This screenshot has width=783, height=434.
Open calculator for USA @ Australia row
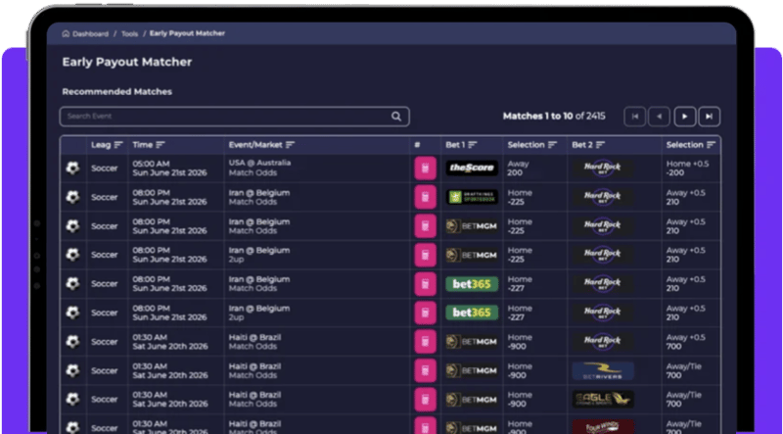(x=425, y=168)
